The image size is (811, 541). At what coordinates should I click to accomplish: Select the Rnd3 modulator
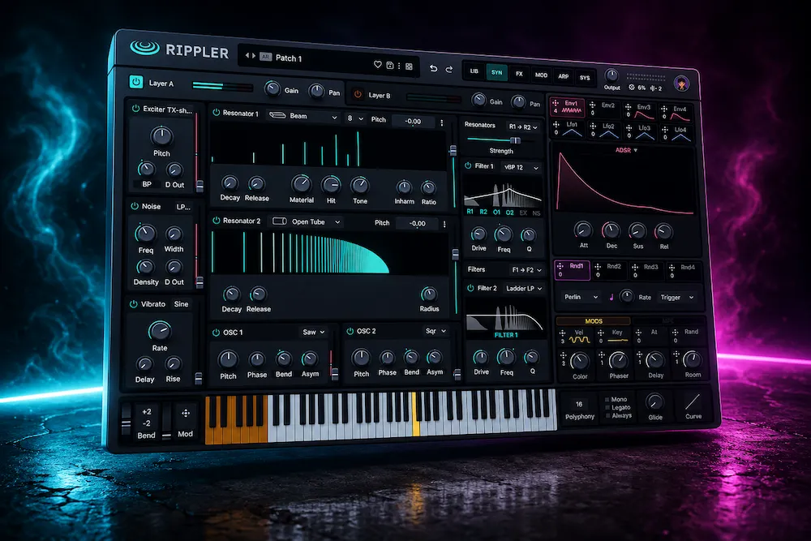click(x=646, y=271)
